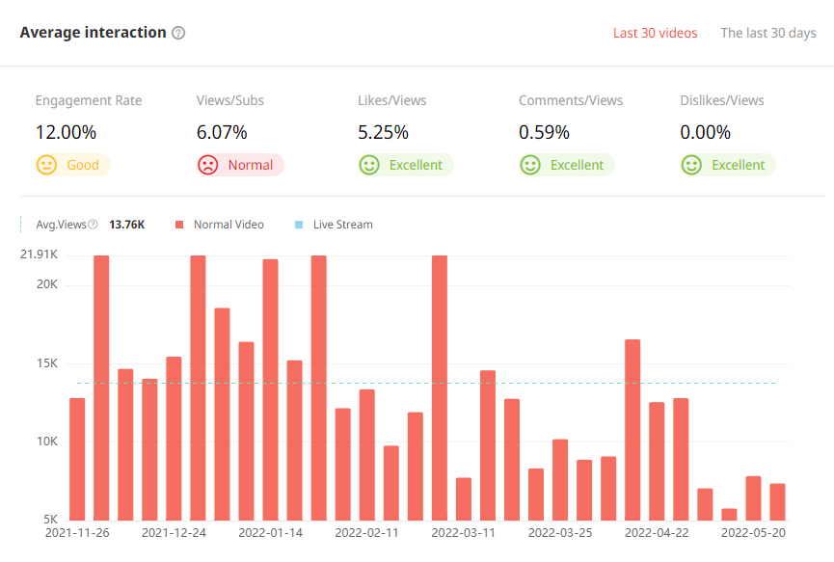Viewport: 834px width, 562px height.
Task: Click the blue Live Stream legend swatch
Action: tap(299, 225)
